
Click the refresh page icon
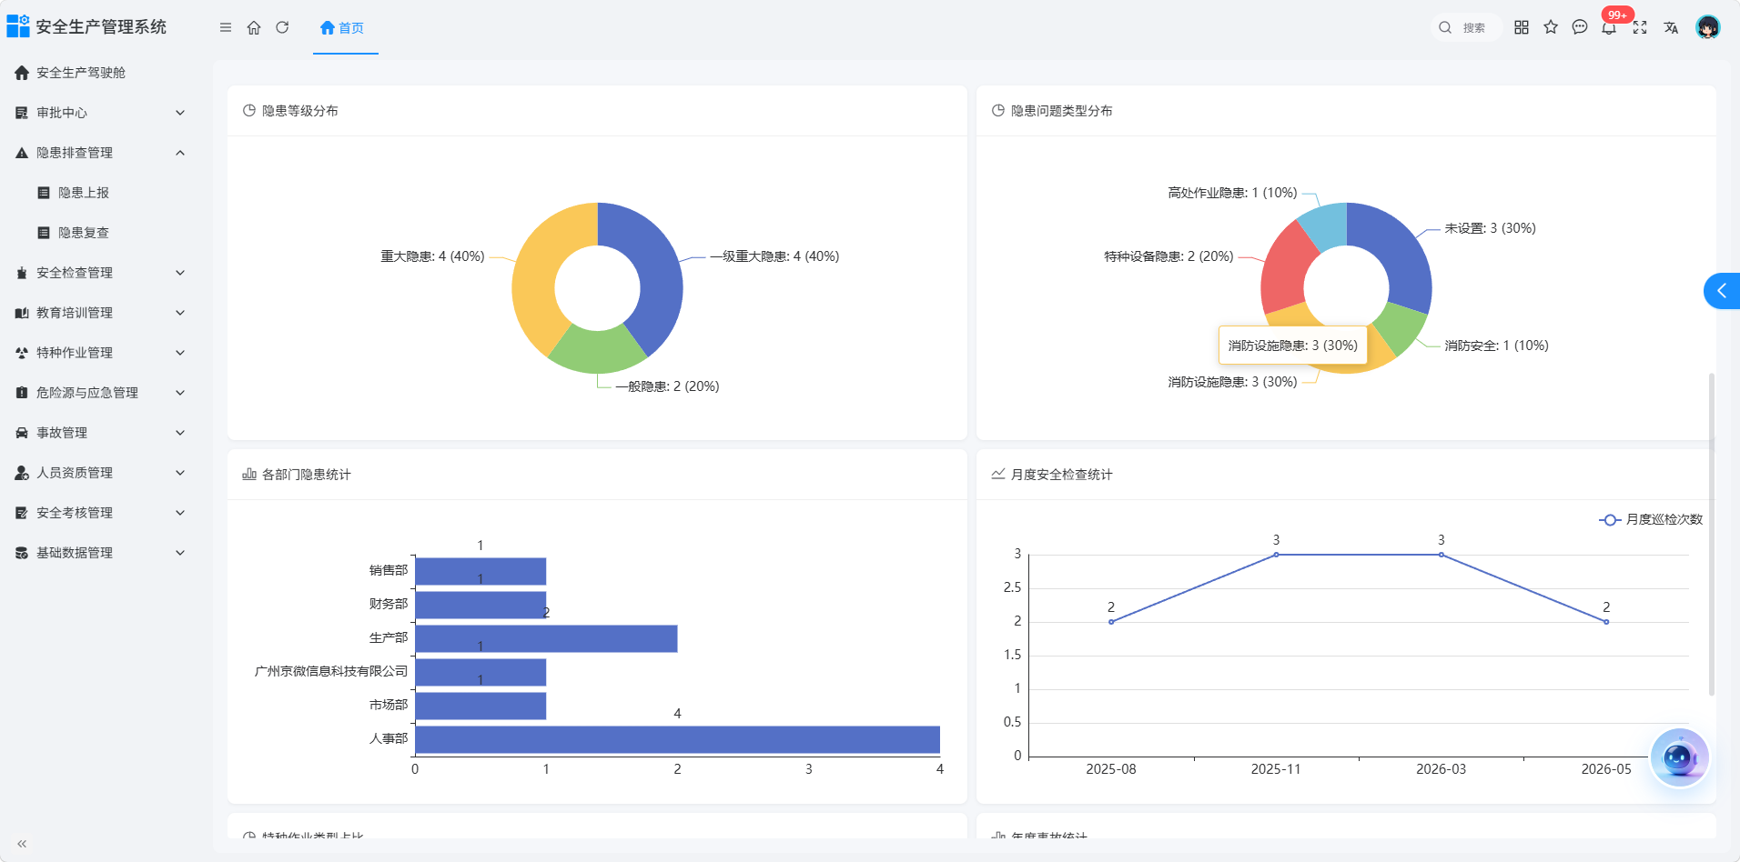[282, 27]
